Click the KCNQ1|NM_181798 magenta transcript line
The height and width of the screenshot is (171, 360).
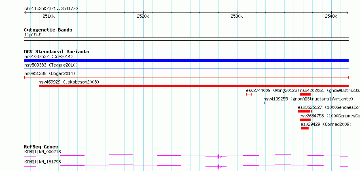coord(186,166)
